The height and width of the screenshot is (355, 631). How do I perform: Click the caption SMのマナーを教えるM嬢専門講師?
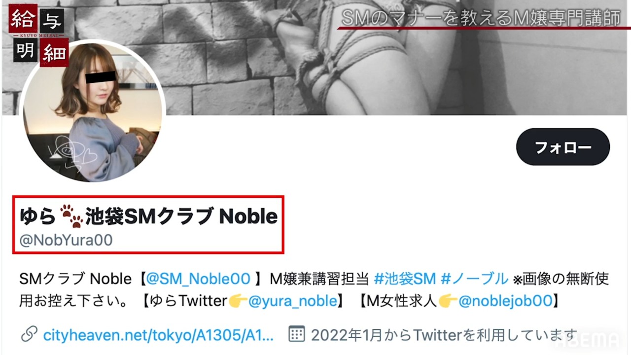[x=481, y=18]
